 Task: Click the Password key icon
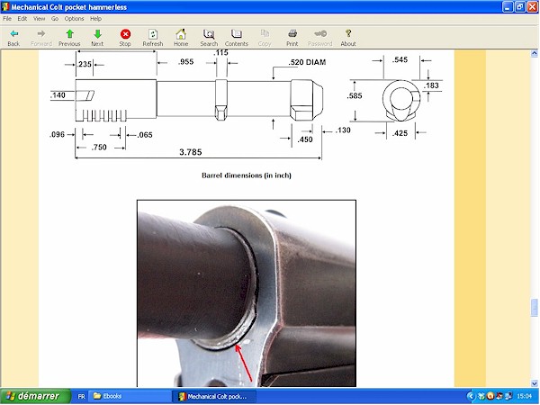click(319, 37)
